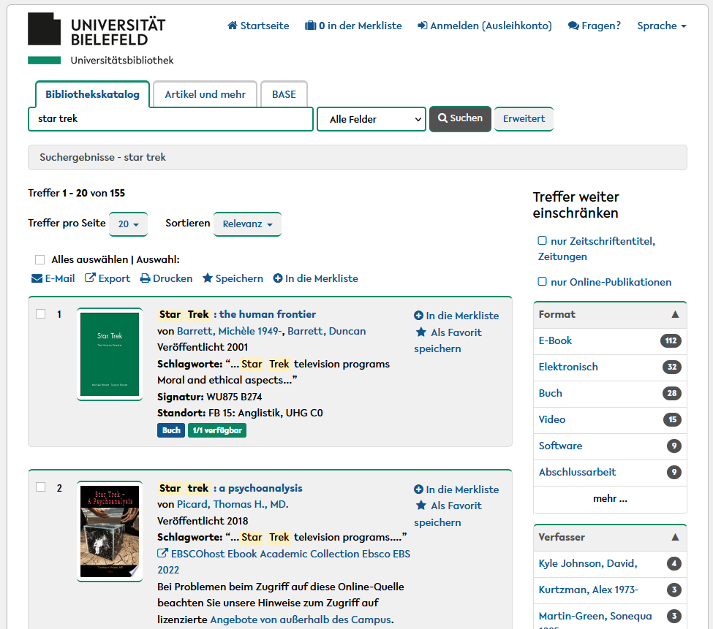This screenshot has height=629, width=713.
Task: Switch to the Bibliothekskatalog tab
Action: click(x=92, y=94)
